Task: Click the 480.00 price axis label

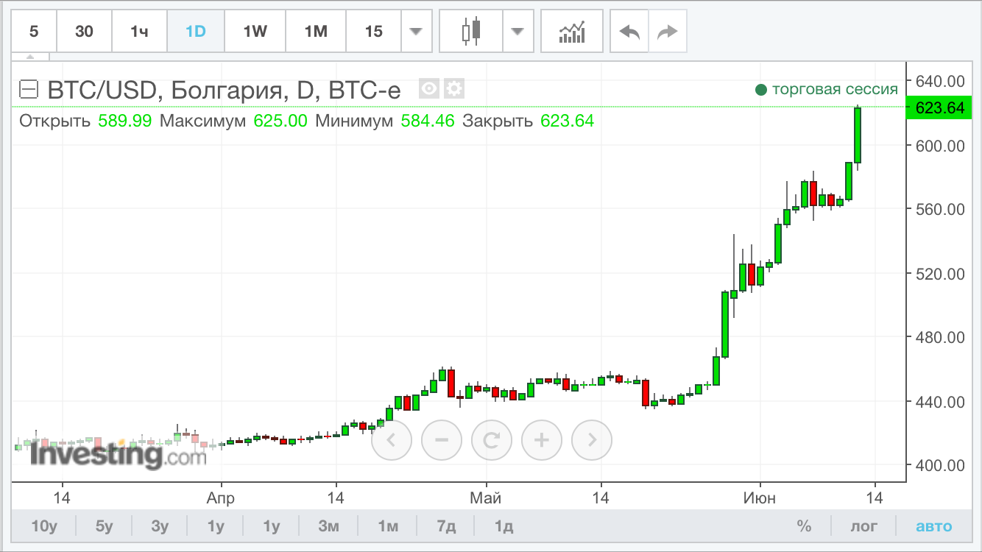Action: pos(939,337)
